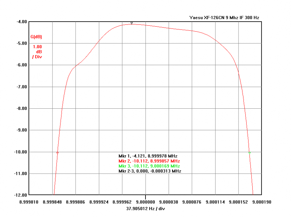
Task: Click the center frequency tick mark below 9.000000
Action: point(145,197)
